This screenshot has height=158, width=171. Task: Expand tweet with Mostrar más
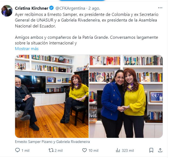(27, 49)
